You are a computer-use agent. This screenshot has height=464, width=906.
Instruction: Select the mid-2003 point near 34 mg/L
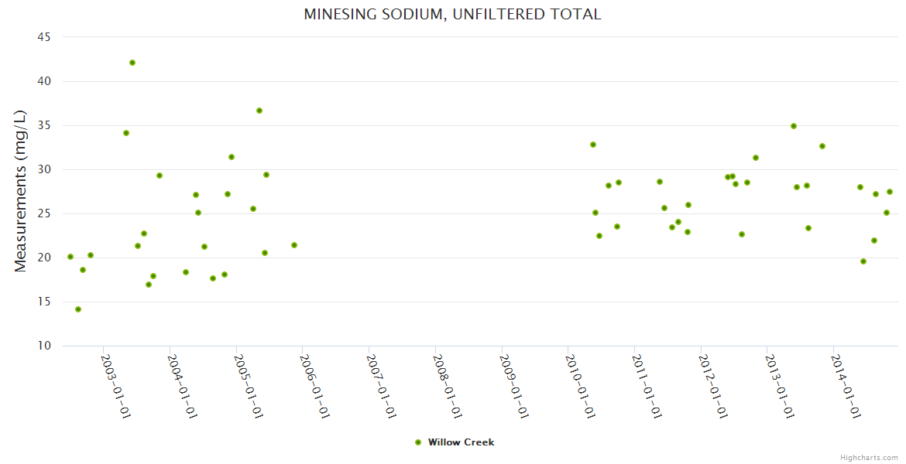pyautogui.click(x=126, y=133)
